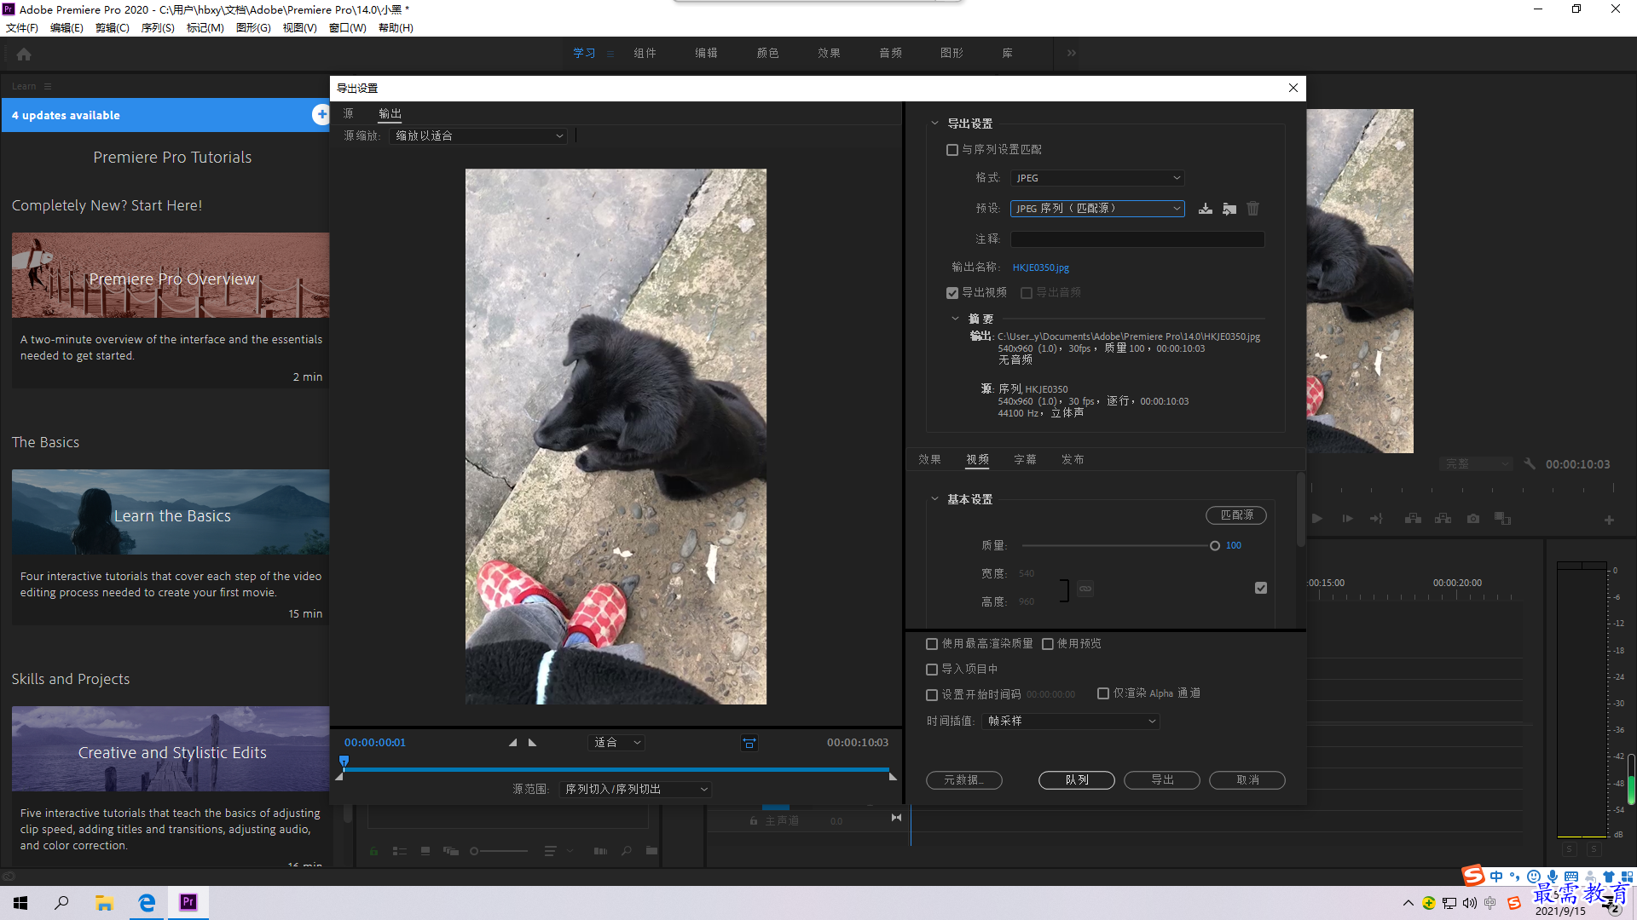Click the delete preset trash icon
Image resolution: width=1637 pixels, height=920 pixels.
pyautogui.click(x=1252, y=209)
